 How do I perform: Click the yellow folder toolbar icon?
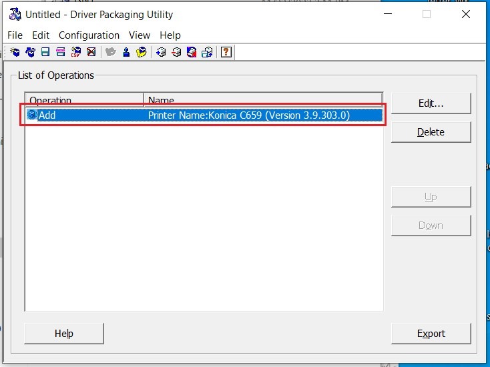click(x=142, y=52)
